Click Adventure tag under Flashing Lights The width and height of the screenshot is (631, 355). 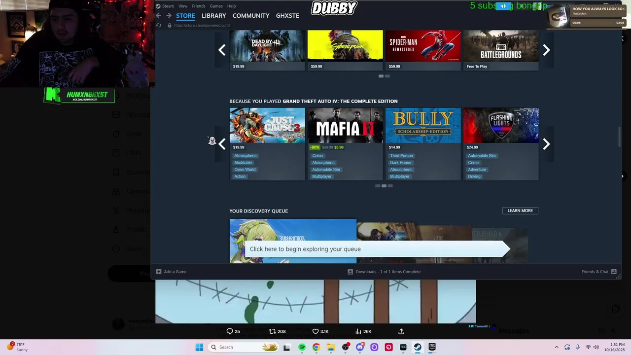[x=477, y=170]
